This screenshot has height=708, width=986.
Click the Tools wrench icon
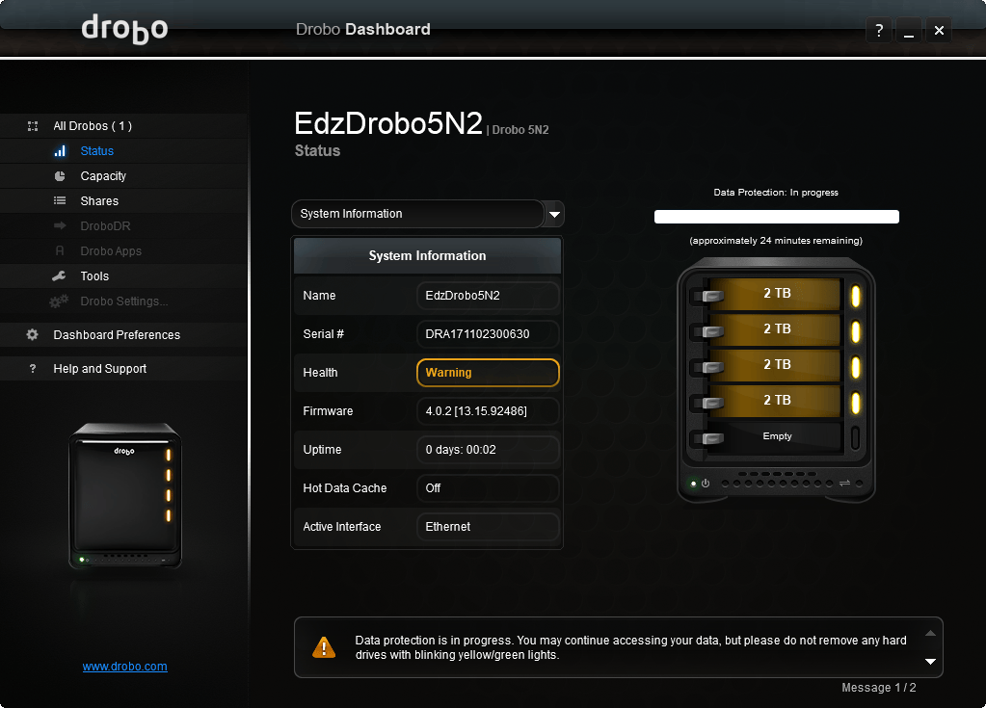(x=59, y=275)
